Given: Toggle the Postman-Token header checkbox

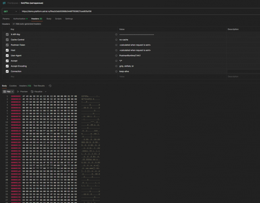Looking at the screenshot, I should tap(7, 45).
